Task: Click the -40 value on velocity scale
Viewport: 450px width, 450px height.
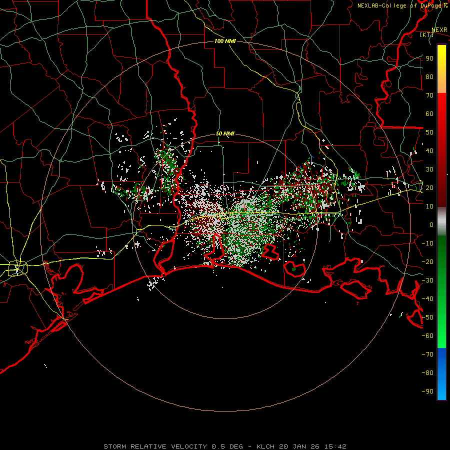Action: point(427,299)
